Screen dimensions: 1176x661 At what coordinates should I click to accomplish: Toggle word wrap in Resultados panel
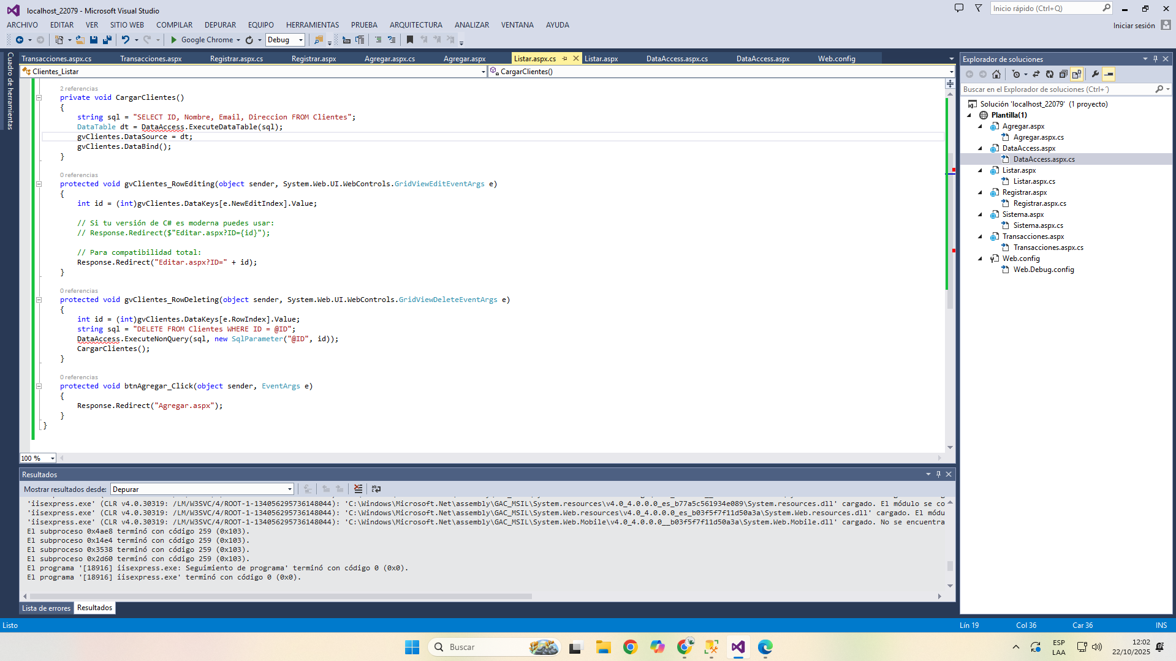(x=376, y=489)
